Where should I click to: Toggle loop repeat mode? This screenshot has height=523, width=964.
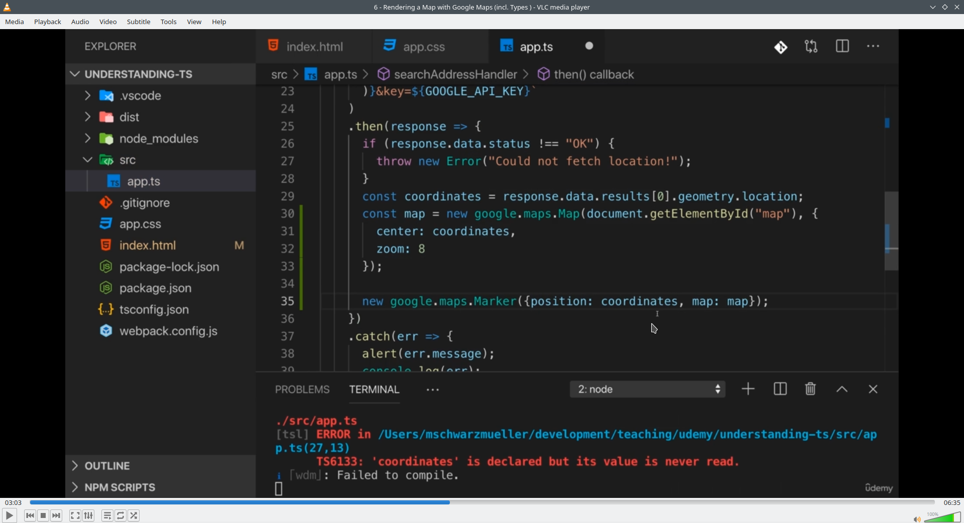tap(120, 515)
